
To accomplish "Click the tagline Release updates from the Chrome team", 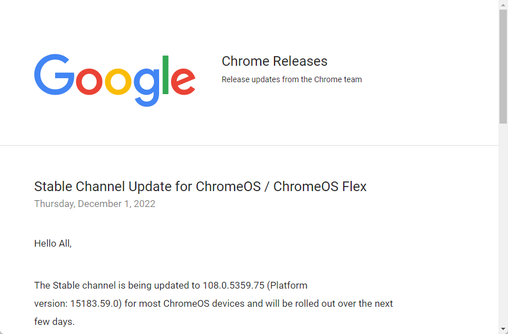I will [x=292, y=79].
